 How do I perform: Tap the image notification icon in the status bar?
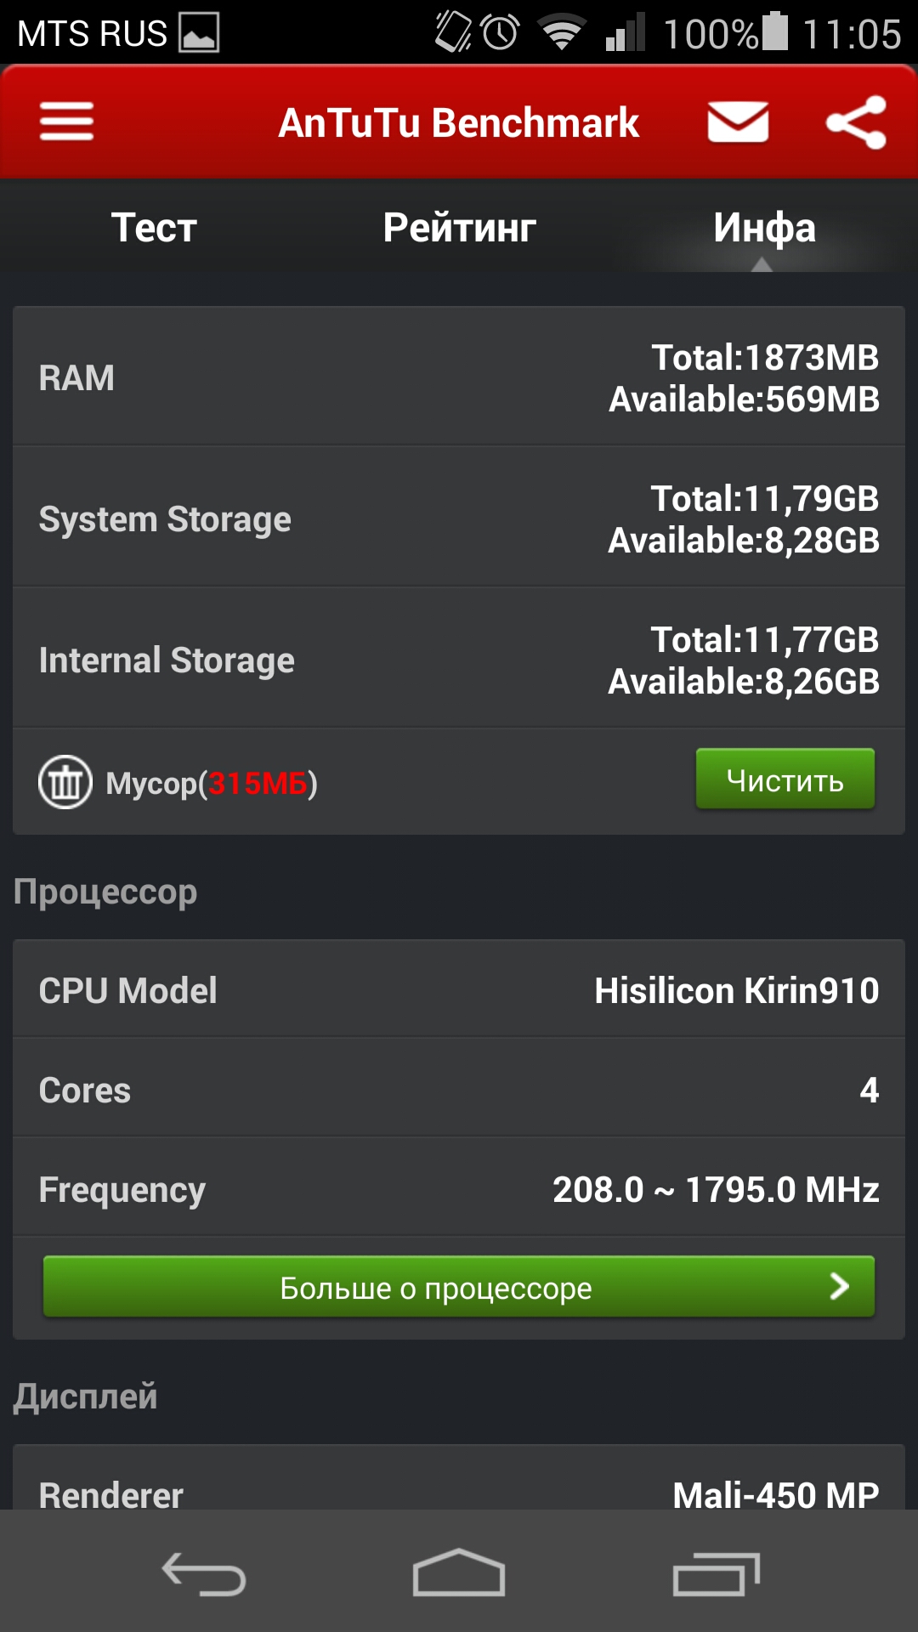click(199, 33)
